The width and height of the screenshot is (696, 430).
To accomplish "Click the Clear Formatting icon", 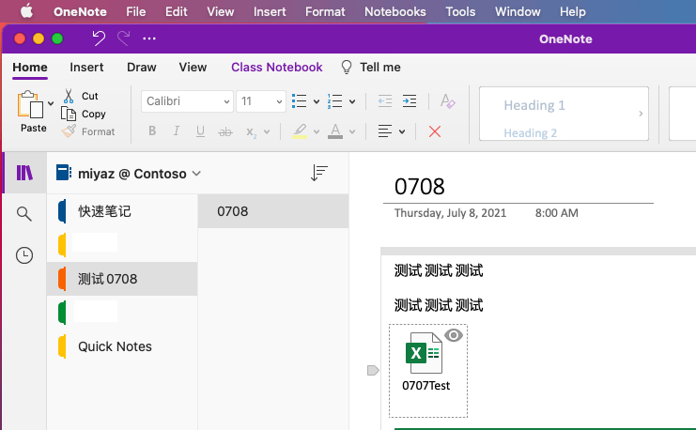I will [447, 101].
